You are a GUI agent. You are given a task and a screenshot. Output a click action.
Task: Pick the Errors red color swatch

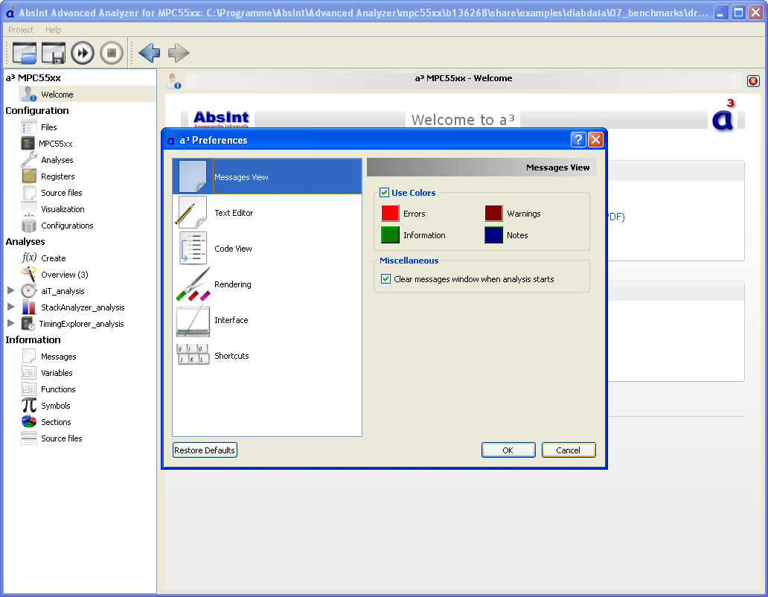pyautogui.click(x=390, y=214)
